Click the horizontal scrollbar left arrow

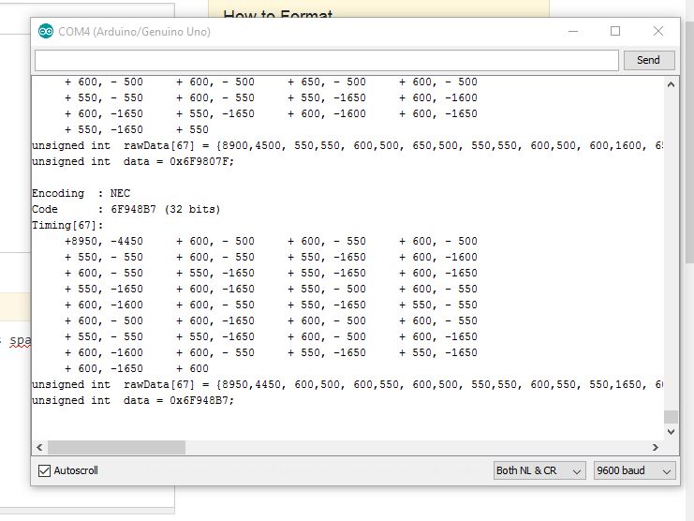tap(40, 448)
